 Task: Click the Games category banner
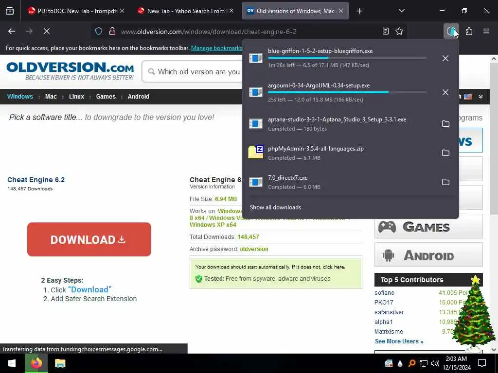[x=428, y=226]
